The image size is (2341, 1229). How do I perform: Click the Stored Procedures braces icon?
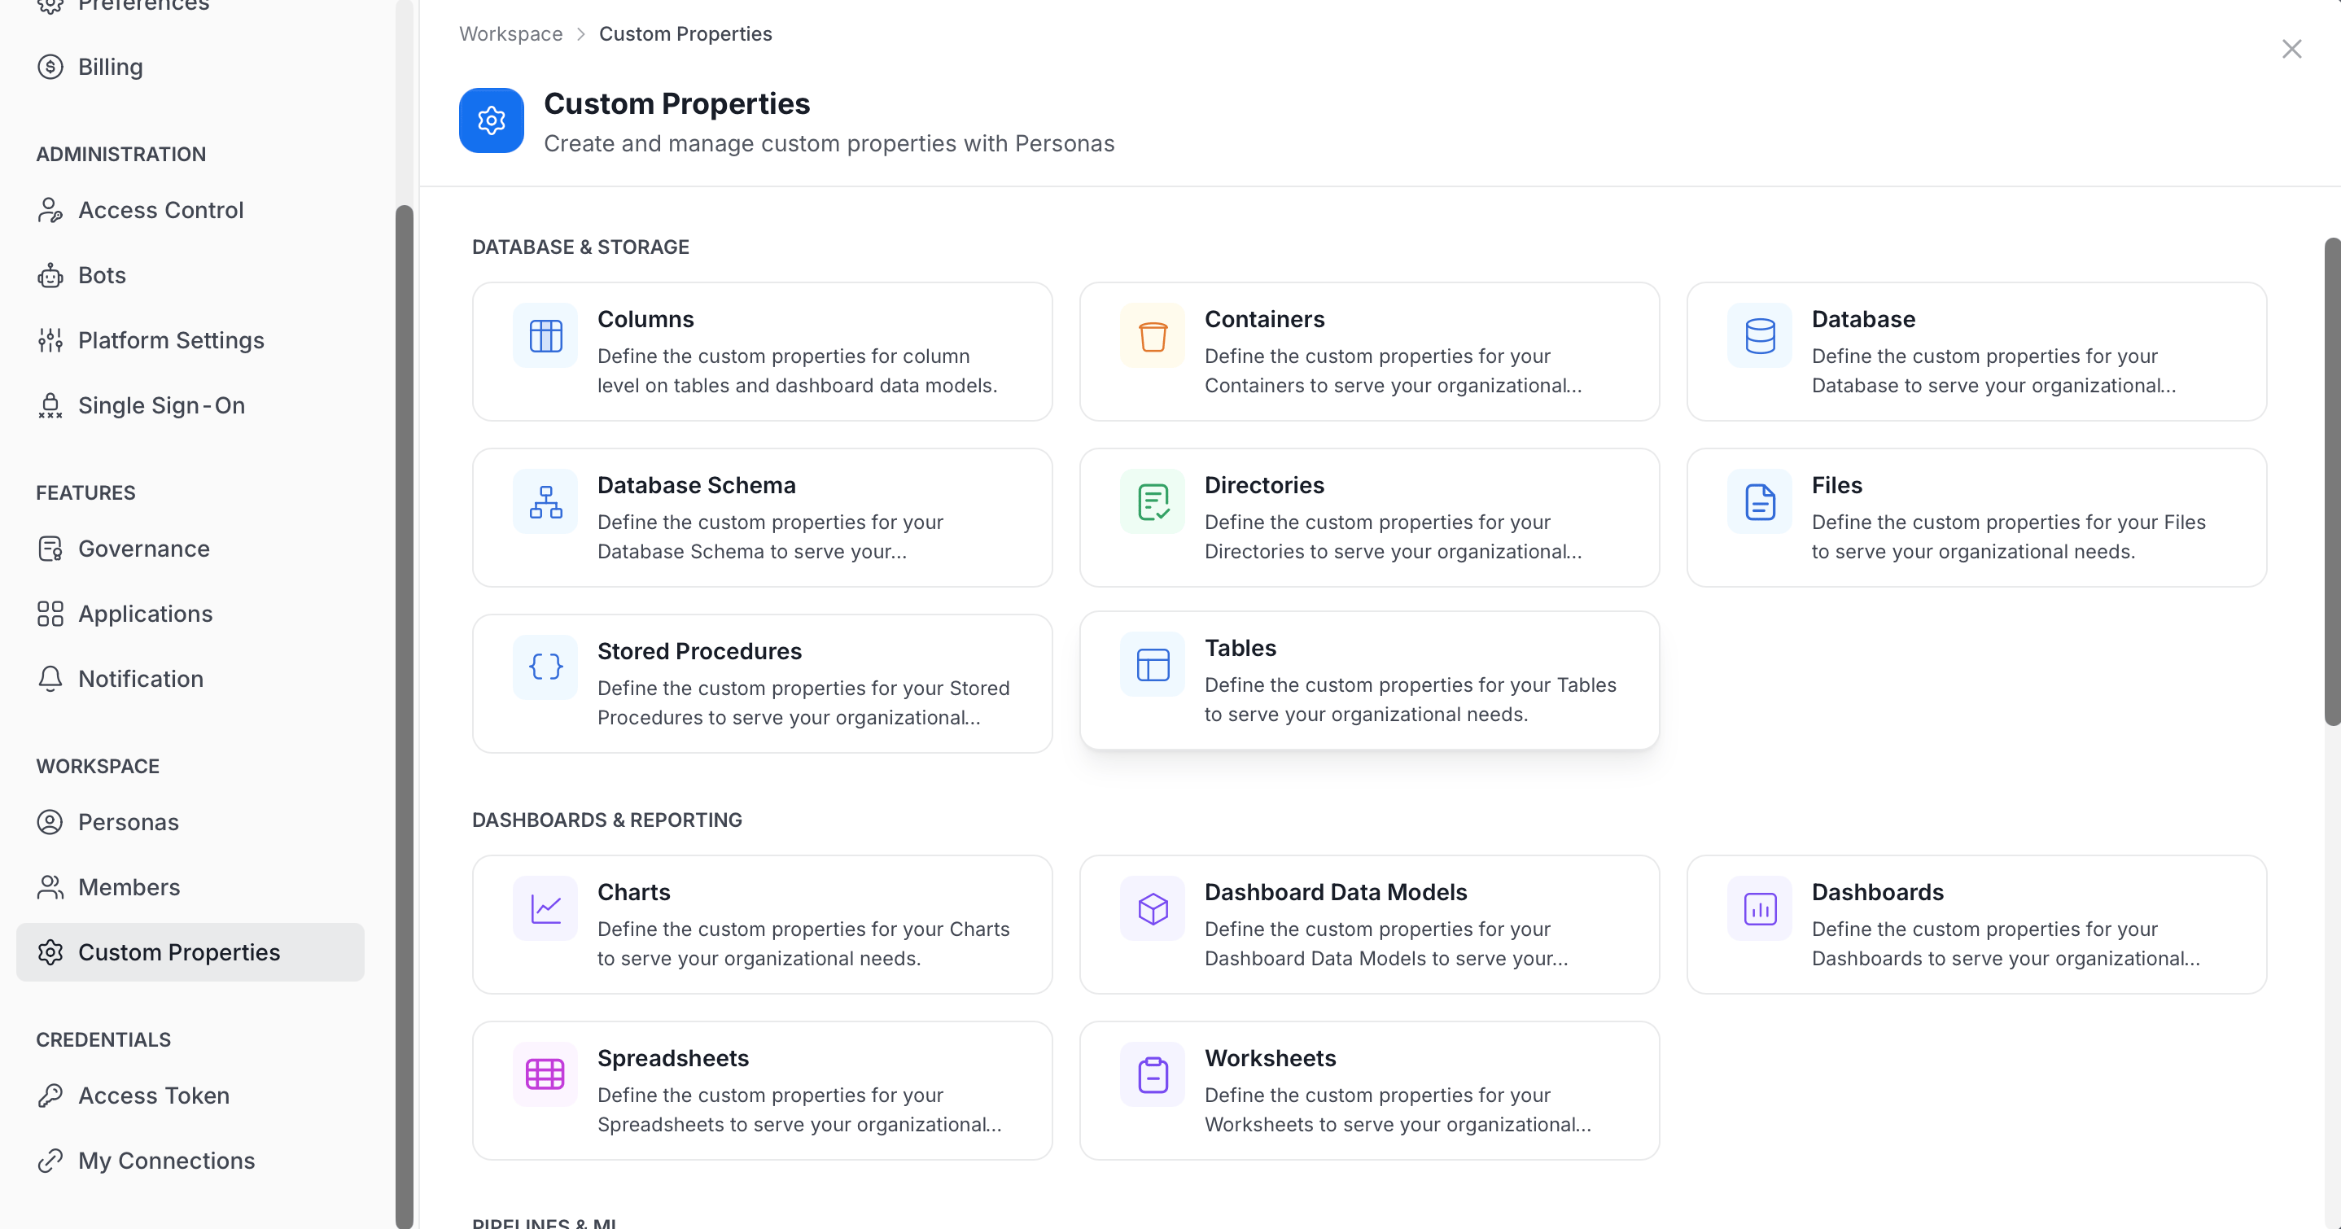(545, 667)
